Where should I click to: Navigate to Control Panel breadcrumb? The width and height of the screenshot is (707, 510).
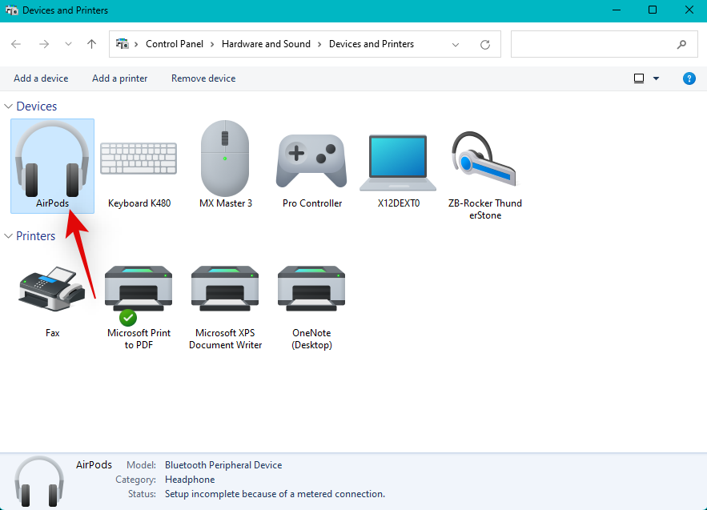[x=175, y=44]
